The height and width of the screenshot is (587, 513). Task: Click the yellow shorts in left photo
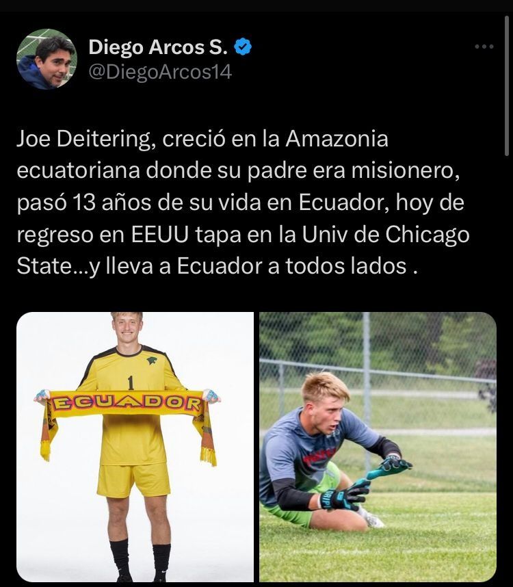[133, 480]
